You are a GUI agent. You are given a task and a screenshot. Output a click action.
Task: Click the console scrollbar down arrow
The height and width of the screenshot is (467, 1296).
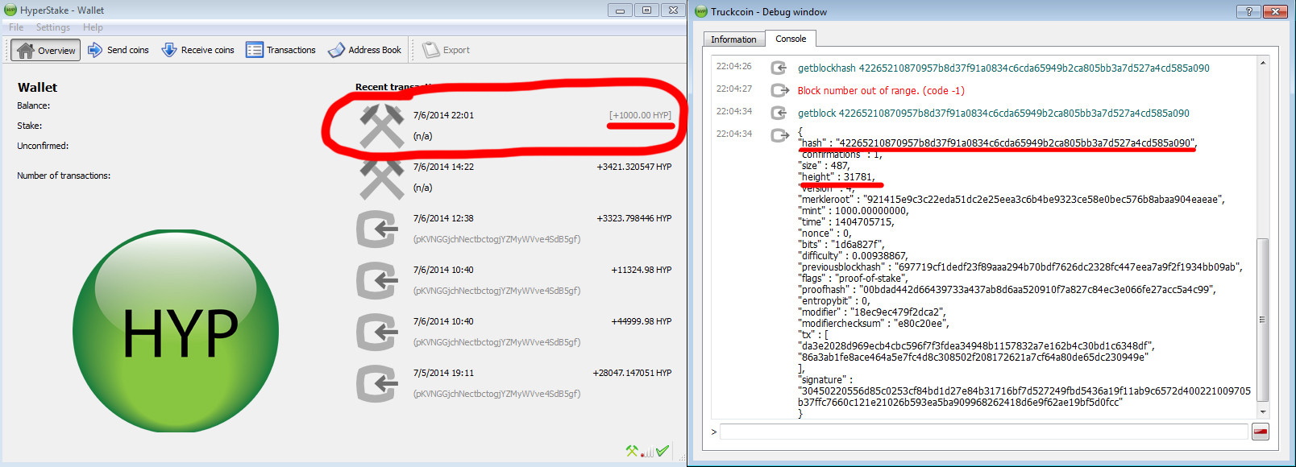click(1262, 411)
